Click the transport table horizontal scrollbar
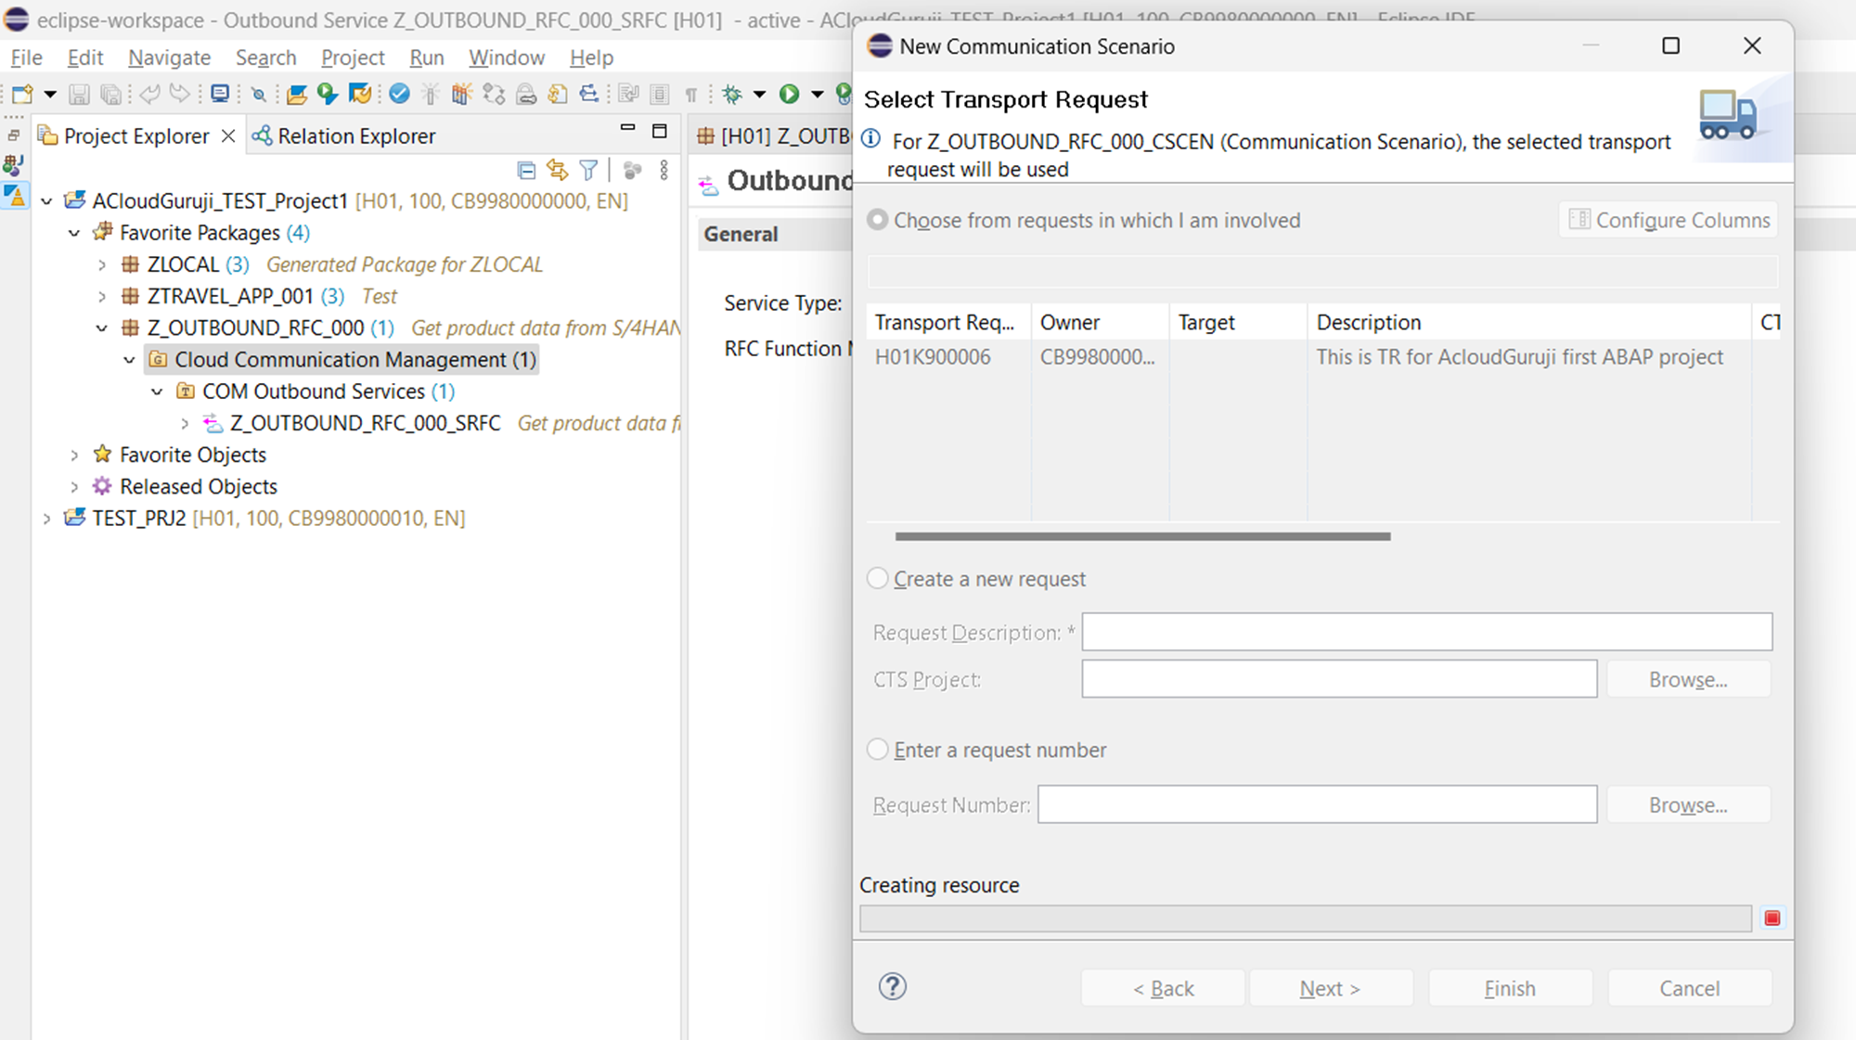This screenshot has width=1856, height=1040. [1142, 536]
